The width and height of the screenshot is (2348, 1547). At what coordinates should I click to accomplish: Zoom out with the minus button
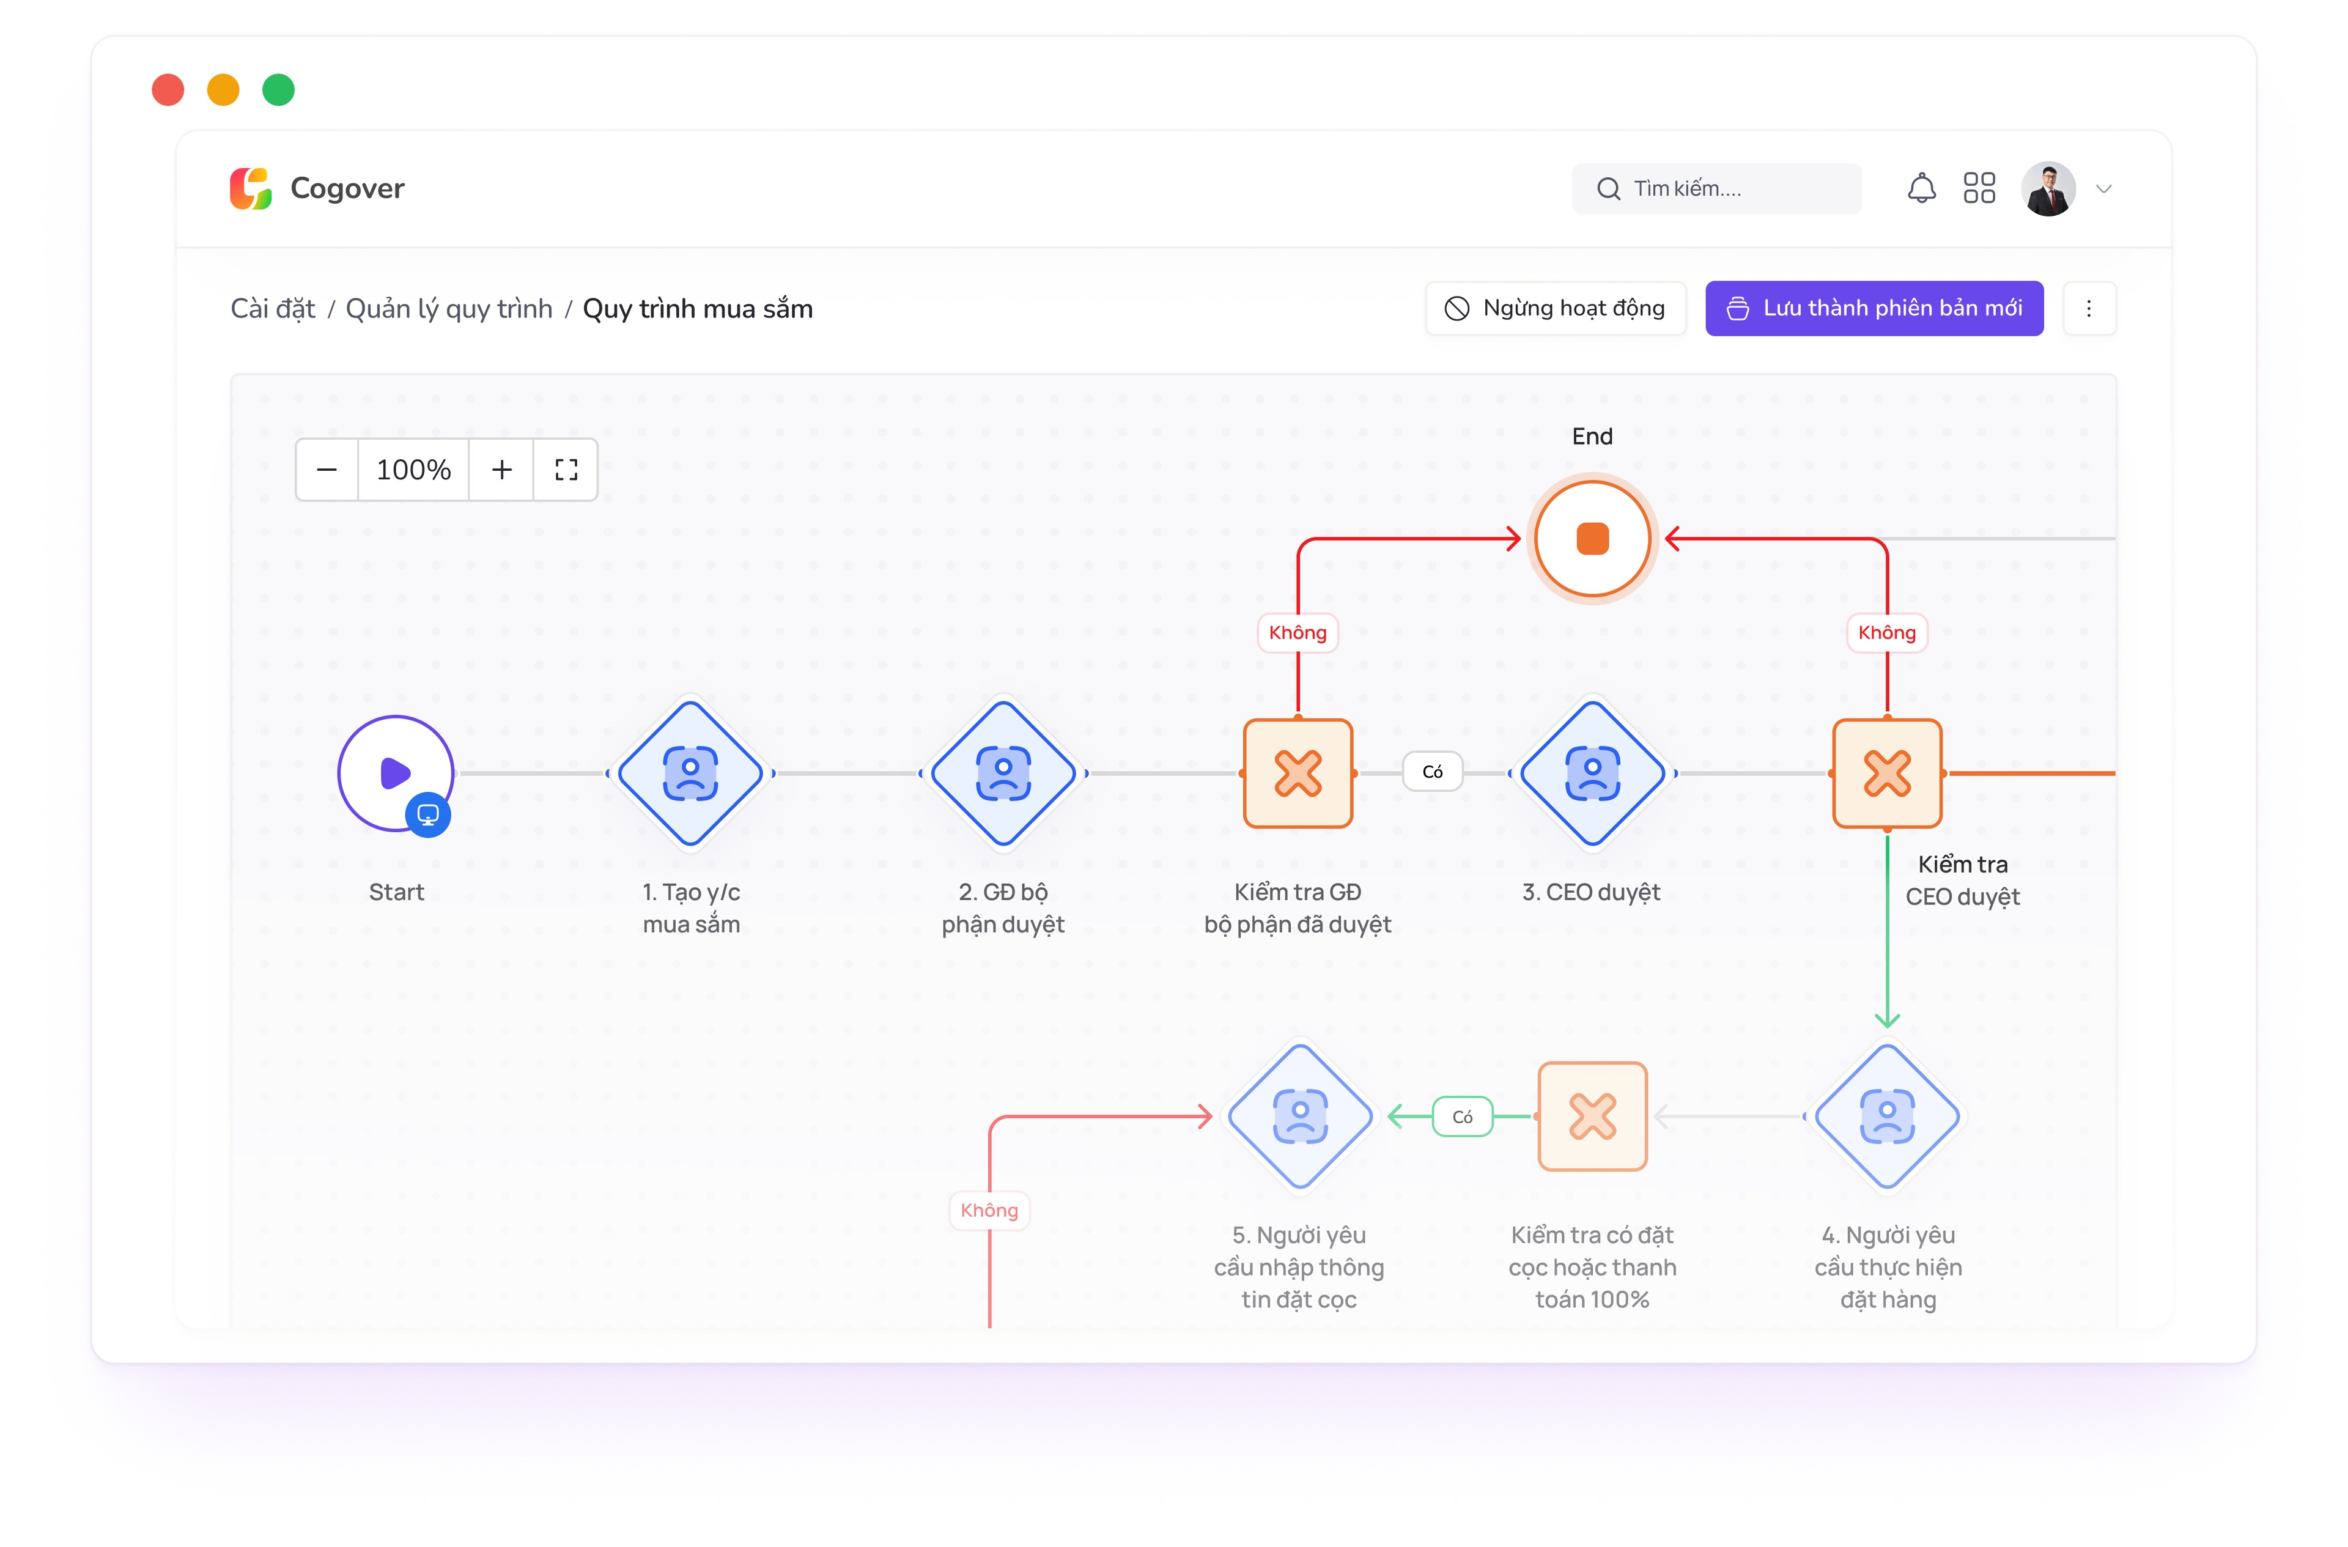[x=327, y=470]
